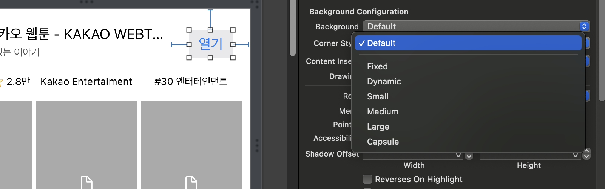Enable Reverses On Highlight checkbox
Image resolution: width=605 pixels, height=189 pixels.
[367, 179]
